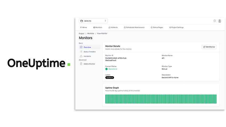Click the View Monitor breadcrumb
This screenshot has height=127, width=226.
point(102,33)
